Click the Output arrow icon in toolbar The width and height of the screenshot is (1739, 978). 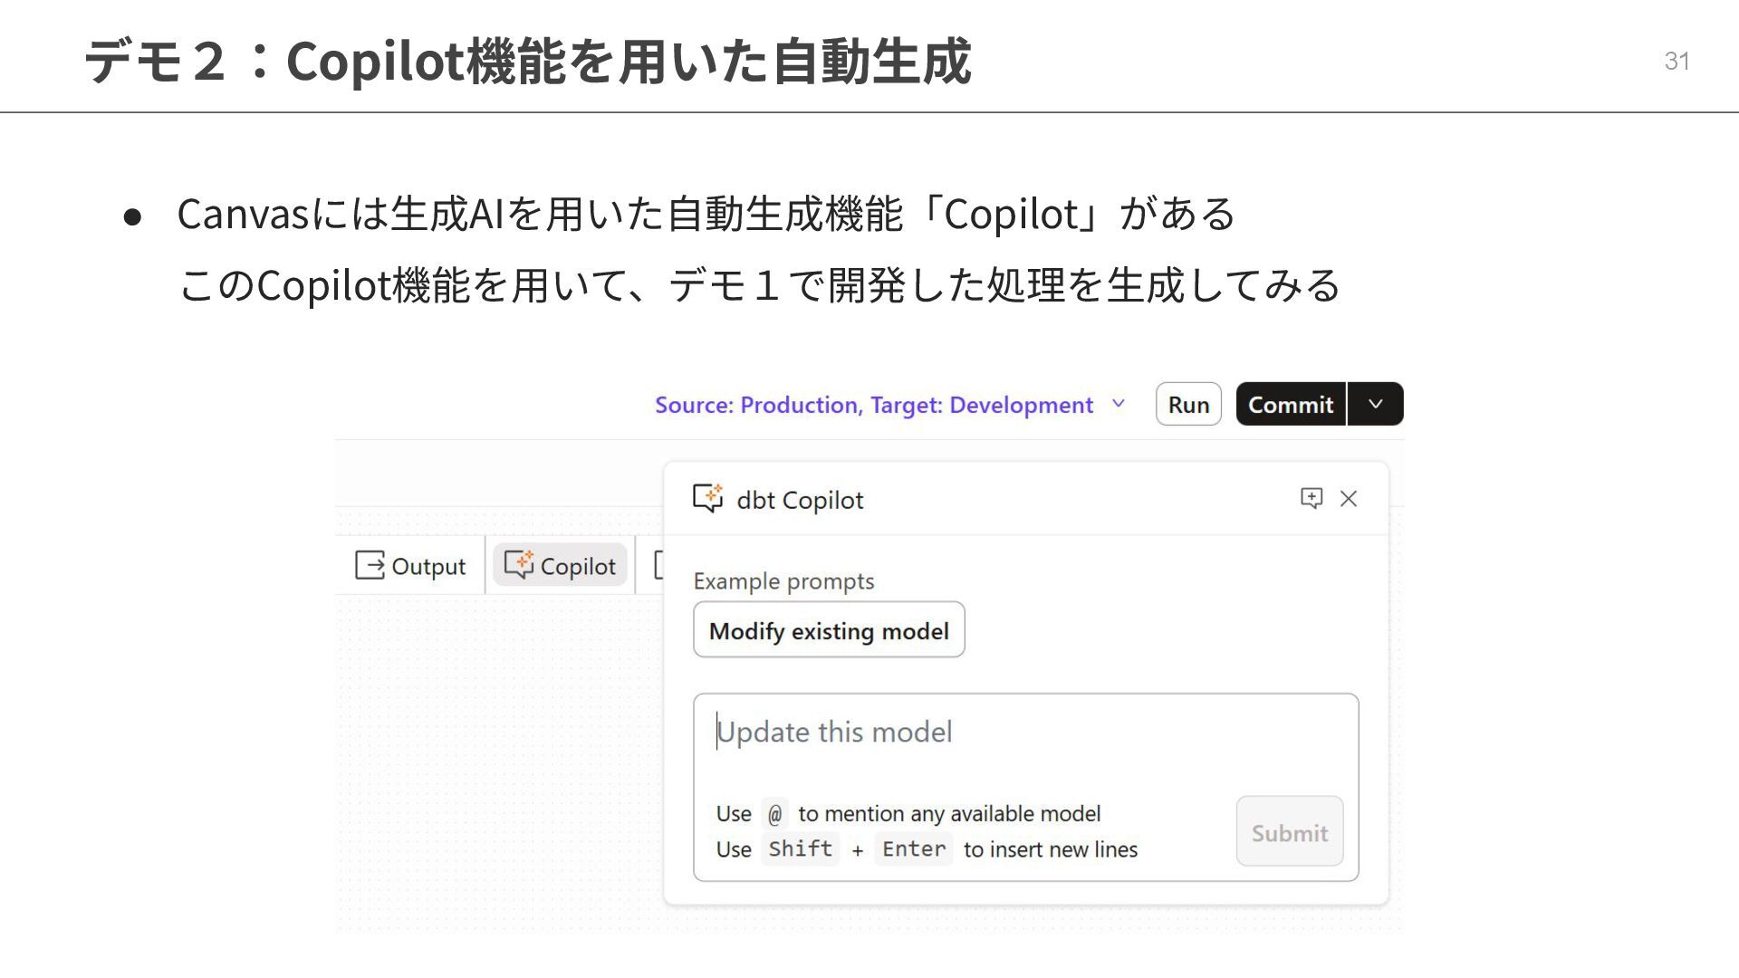pyautogui.click(x=370, y=566)
